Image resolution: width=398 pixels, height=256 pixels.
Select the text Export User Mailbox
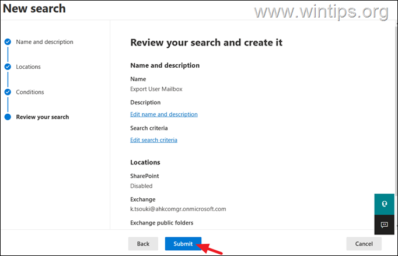coord(156,89)
